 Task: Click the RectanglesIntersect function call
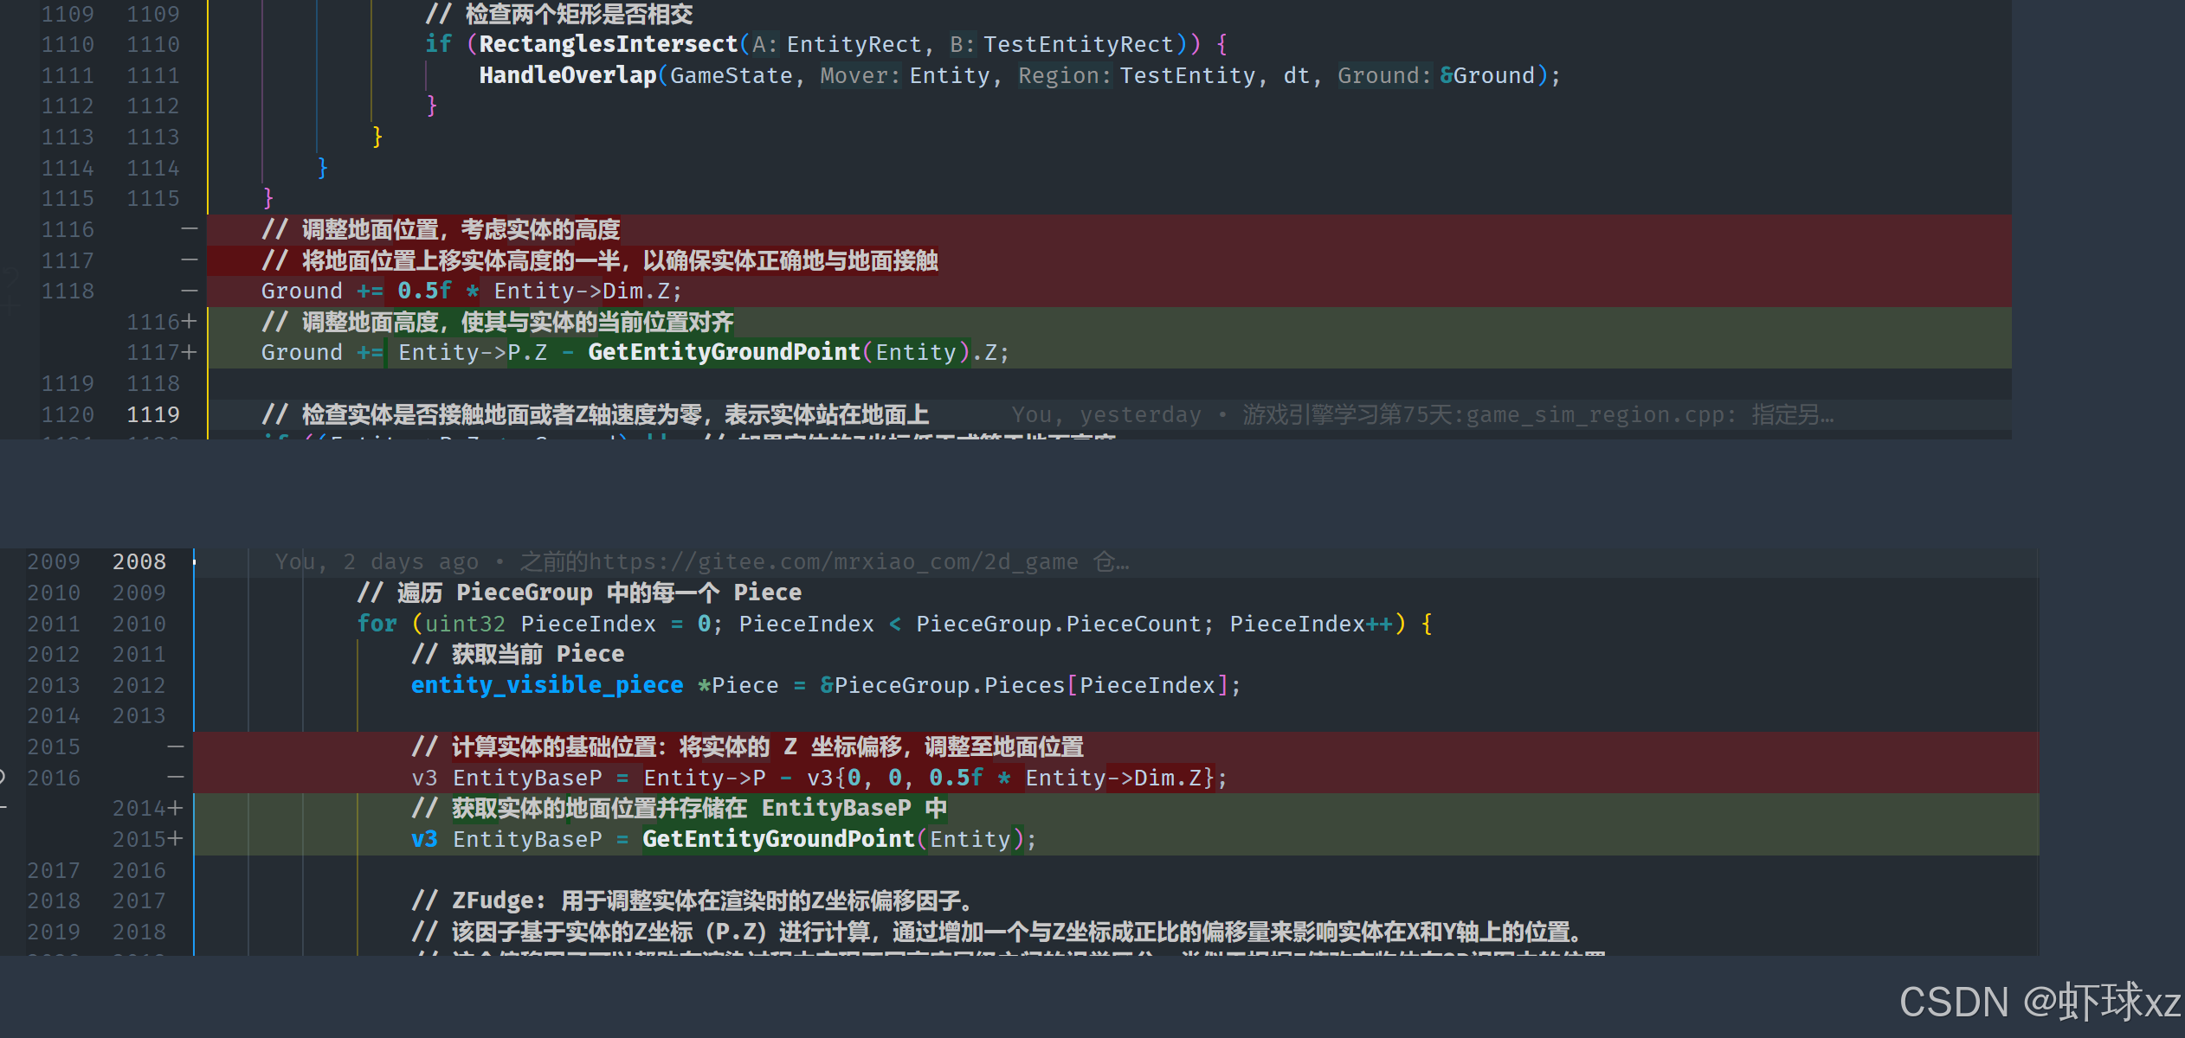(x=608, y=44)
